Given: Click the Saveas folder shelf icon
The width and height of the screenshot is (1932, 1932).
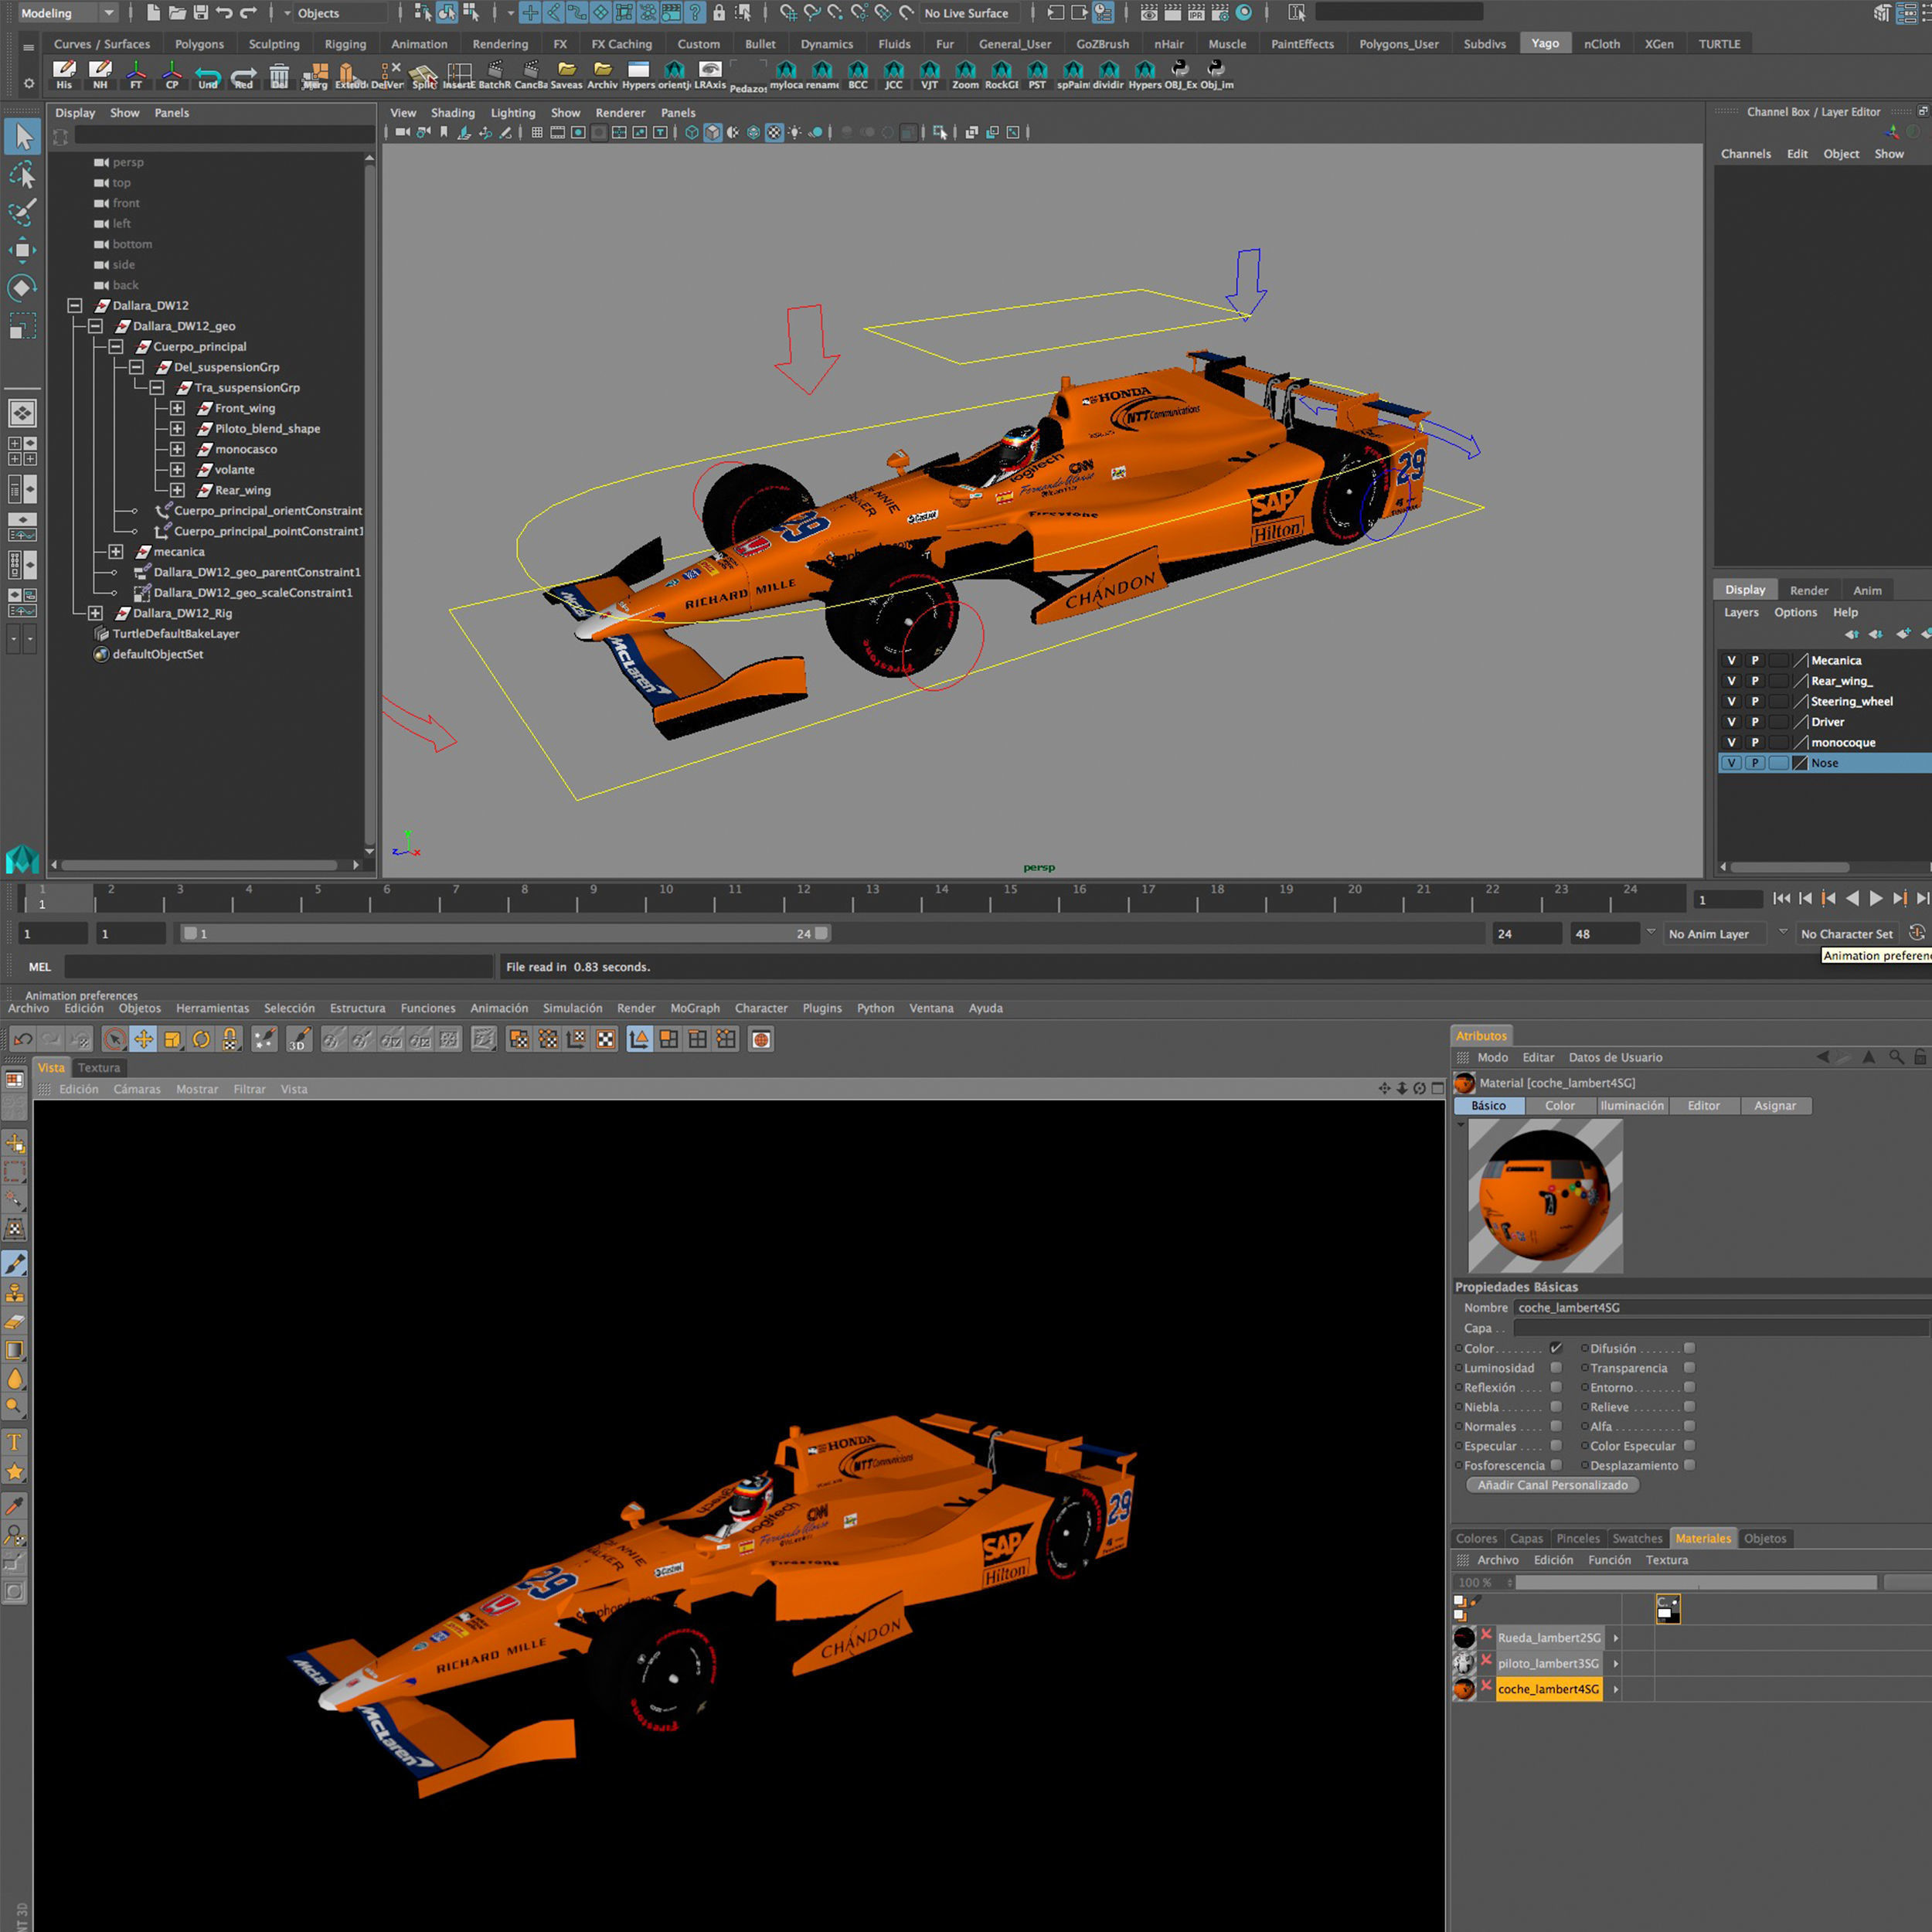Looking at the screenshot, I should (566, 75).
